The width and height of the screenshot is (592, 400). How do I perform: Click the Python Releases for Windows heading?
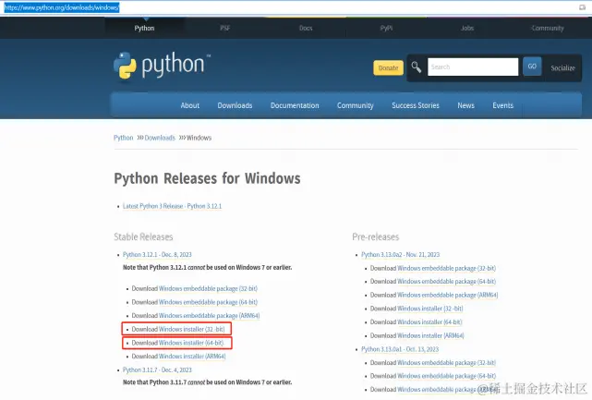(x=207, y=178)
